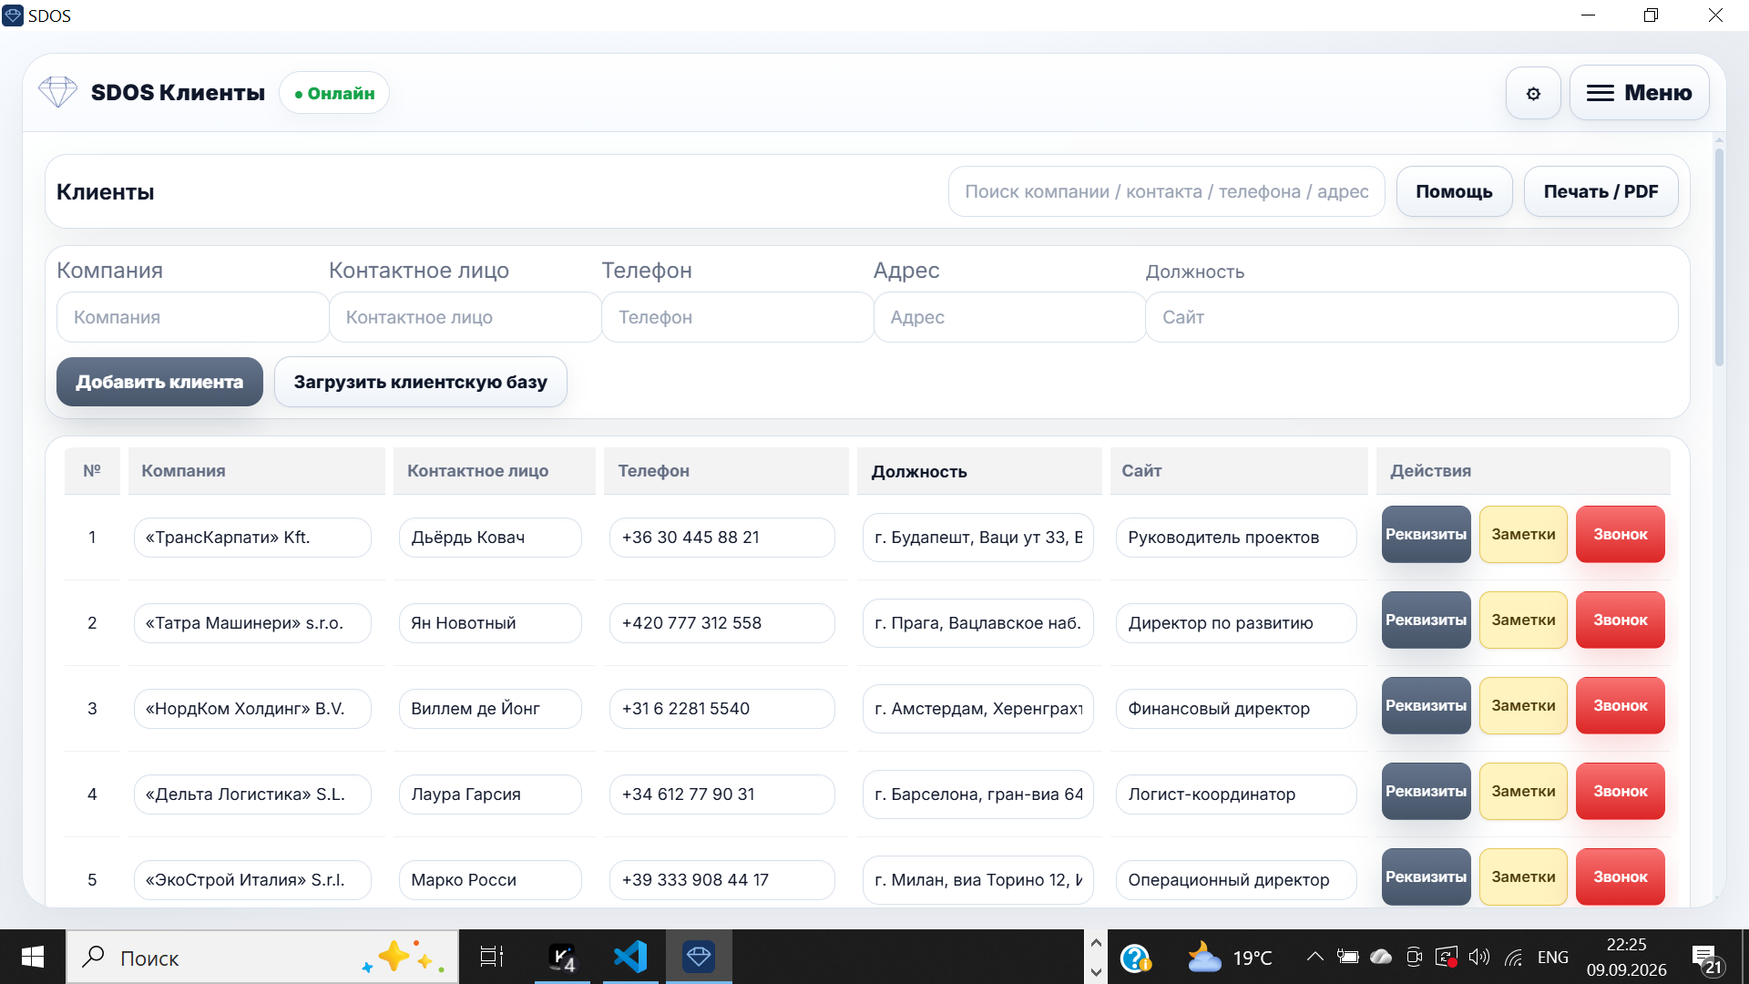Click cell Финансовый директор
The height and width of the screenshot is (984, 1749).
[1236, 709]
